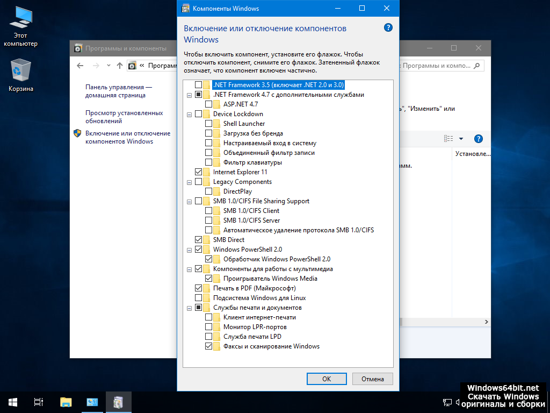Image resolution: width=550 pixels, height=413 pixels.
Task: Uncheck the Print to PDF checkbox
Action: point(199,288)
